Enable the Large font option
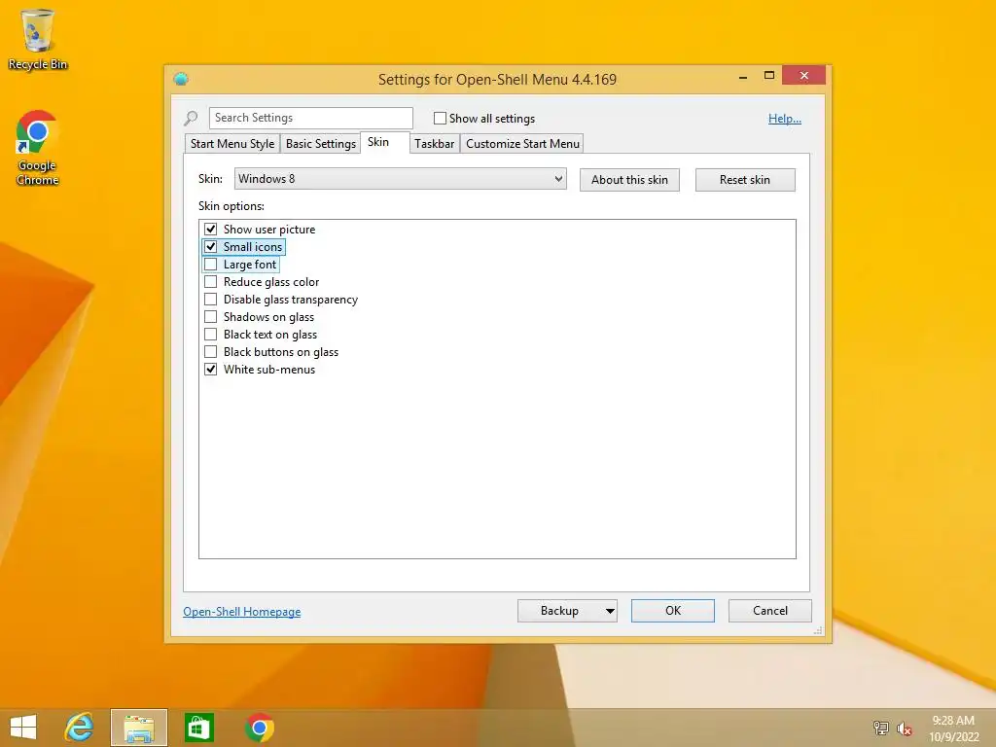Screen dimensions: 996x747 click(x=211, y=265)
